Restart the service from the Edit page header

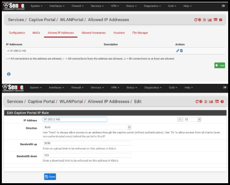click(x=197, y=102)
